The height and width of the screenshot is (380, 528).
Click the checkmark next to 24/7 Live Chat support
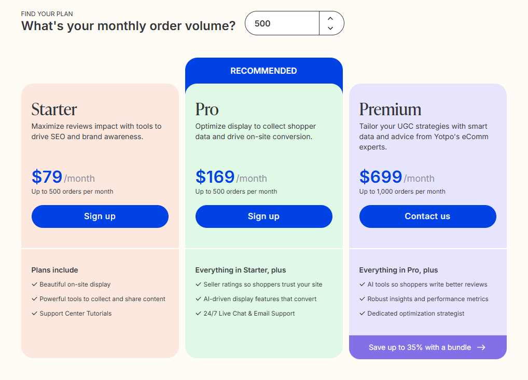click(x=198, y=314)
